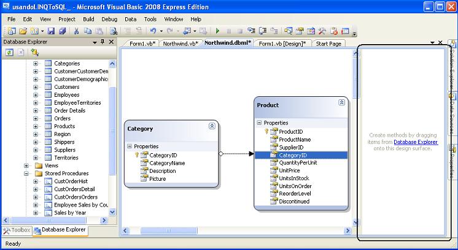Switch to the Start Page tab

pyautogui.click(x=328, y=44)
